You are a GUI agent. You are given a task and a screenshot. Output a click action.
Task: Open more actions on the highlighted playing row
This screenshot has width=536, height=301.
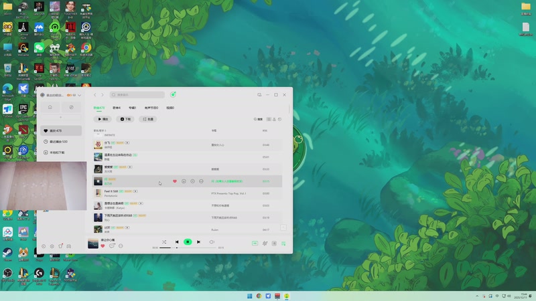(x=201, y=181)
